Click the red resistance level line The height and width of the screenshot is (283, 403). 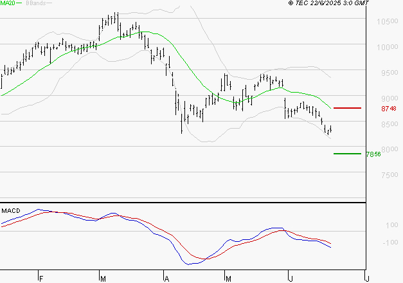pos(347,108)
